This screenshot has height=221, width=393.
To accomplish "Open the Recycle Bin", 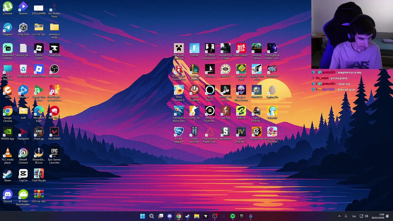I will pyautogui.click(x=23, y=71).
